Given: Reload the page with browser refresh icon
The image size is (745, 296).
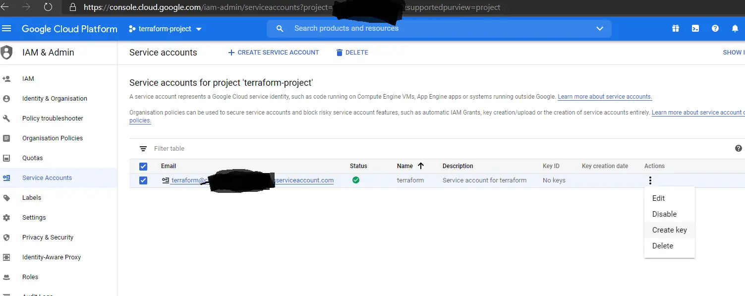Looking at the screenshot, I should 48,7.
